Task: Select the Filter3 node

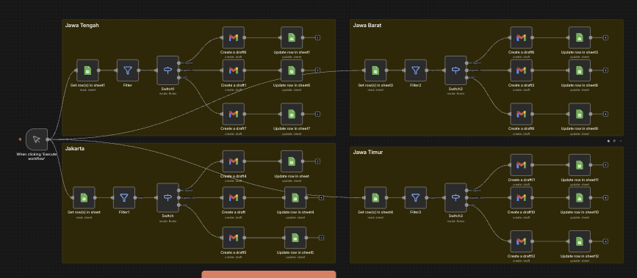Action: coord(416,197)
